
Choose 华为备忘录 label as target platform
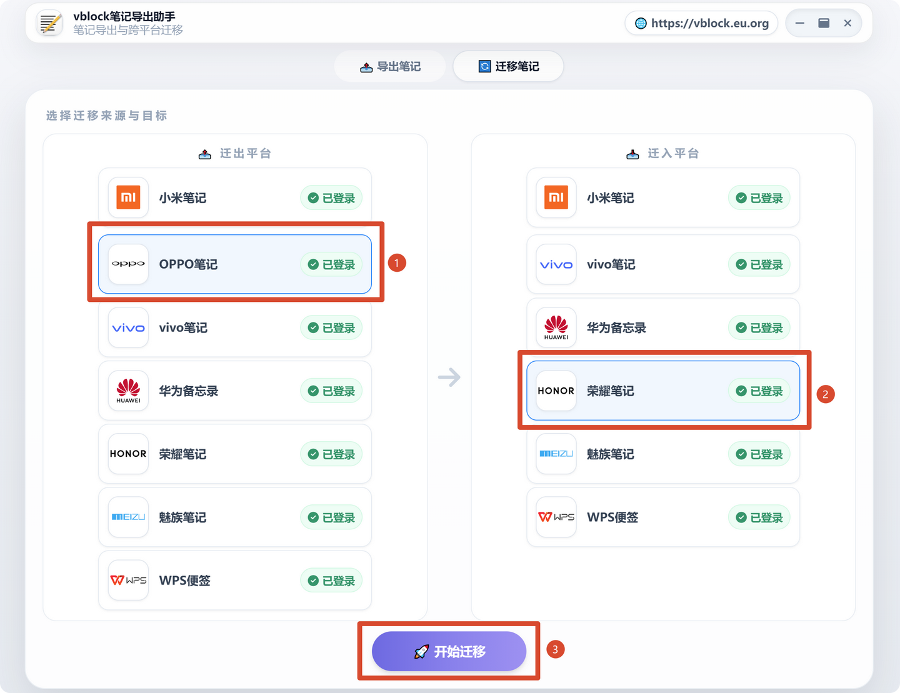617,328
